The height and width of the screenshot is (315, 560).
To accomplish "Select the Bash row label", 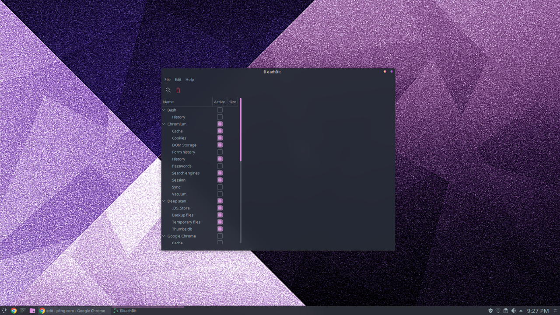I will click(171, 110).
